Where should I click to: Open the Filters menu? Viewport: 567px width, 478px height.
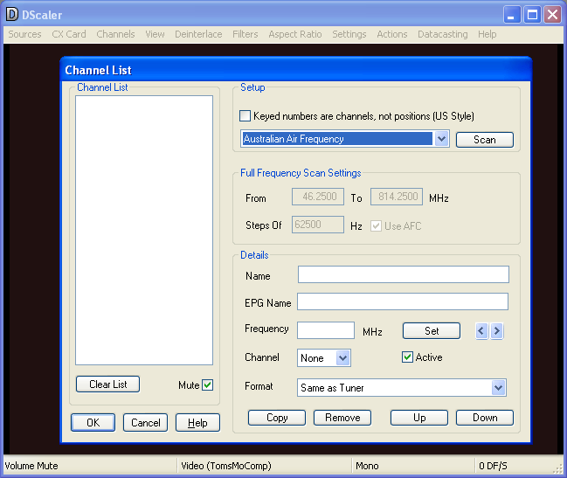[x=245, y=34]
